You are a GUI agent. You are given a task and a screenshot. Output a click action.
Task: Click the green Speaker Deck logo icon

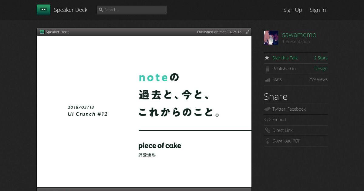(x=43, y=10)
